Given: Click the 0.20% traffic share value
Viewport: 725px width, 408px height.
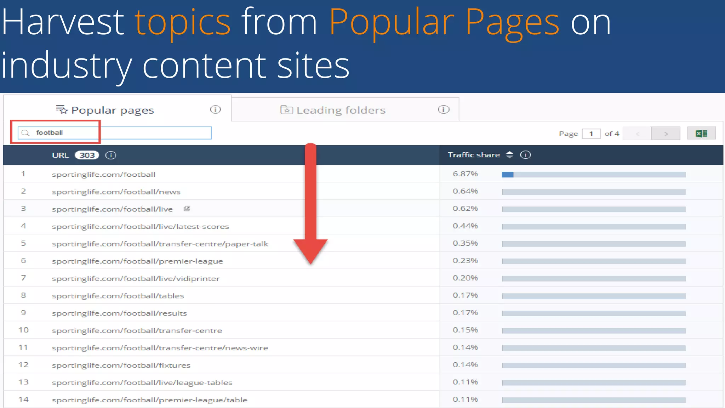Looking at the screenshot, I should click(465, 278).
